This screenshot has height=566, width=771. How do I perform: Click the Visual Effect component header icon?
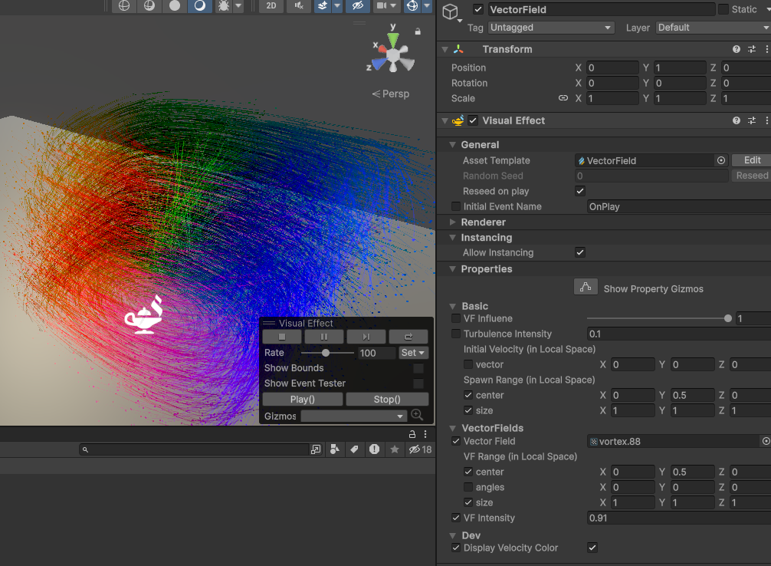pyautogui.click(x=458, y=120)
